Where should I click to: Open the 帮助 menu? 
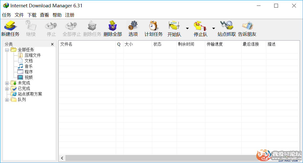pyautogui.click(x=57, y=15)
